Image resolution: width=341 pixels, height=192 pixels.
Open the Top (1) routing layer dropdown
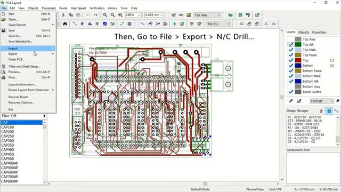coord(229,23)
